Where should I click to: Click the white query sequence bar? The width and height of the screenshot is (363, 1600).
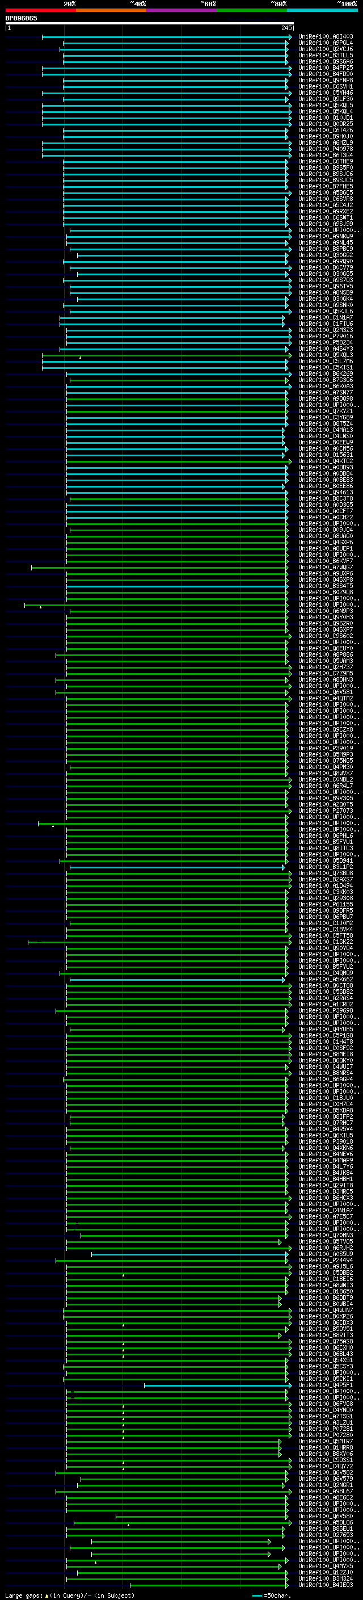click(x=150, y=24)
